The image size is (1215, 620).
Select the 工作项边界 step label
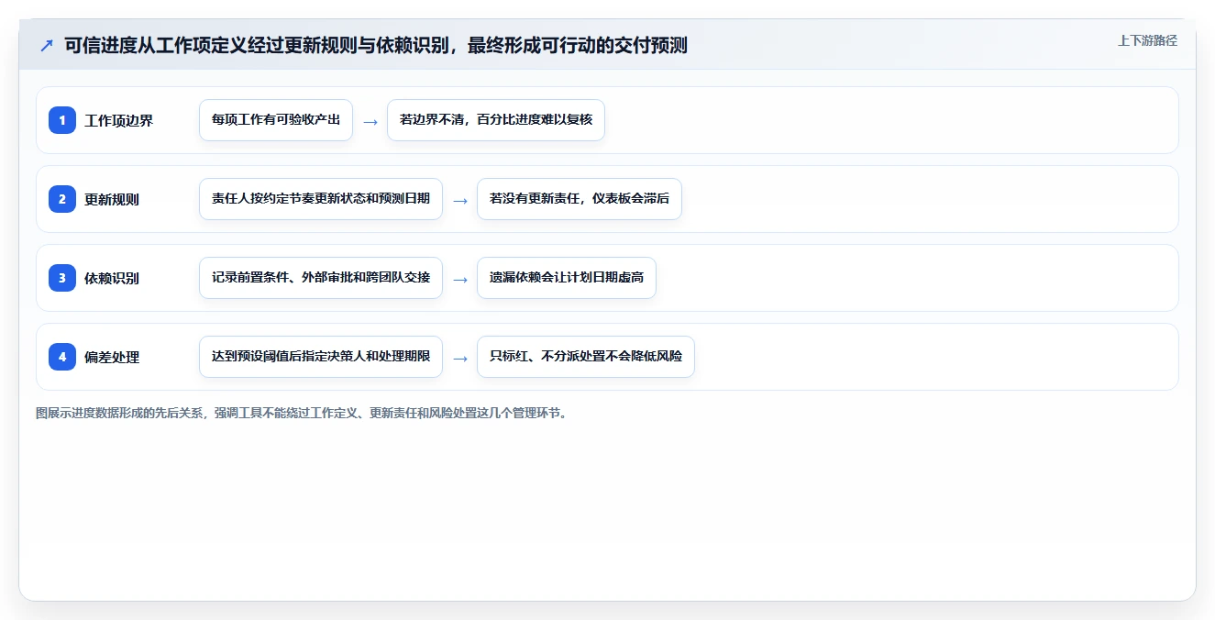point(119,120)
